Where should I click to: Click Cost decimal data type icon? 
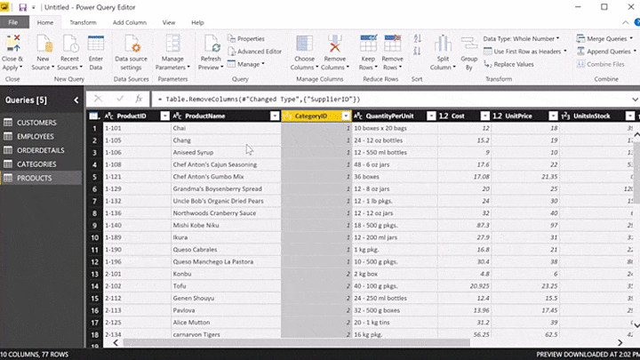pyautogui.click(x=444, y=116)
